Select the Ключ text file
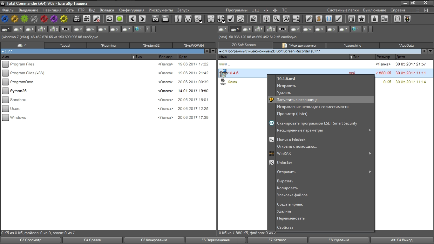This screenshot has height=244, width=434. (232, 82)
